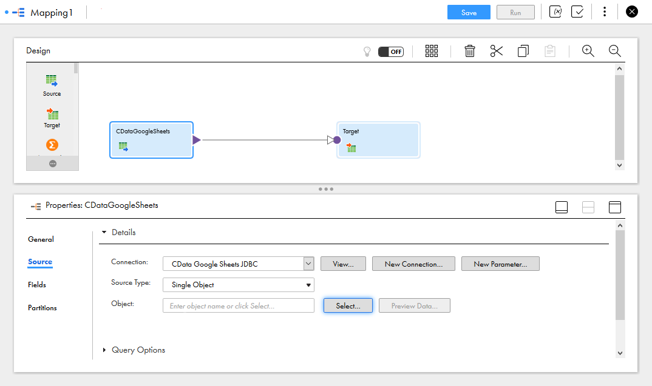This screenshot has width=652, height=386.
Task: Save the mapping
Action: tap(469, 12)
